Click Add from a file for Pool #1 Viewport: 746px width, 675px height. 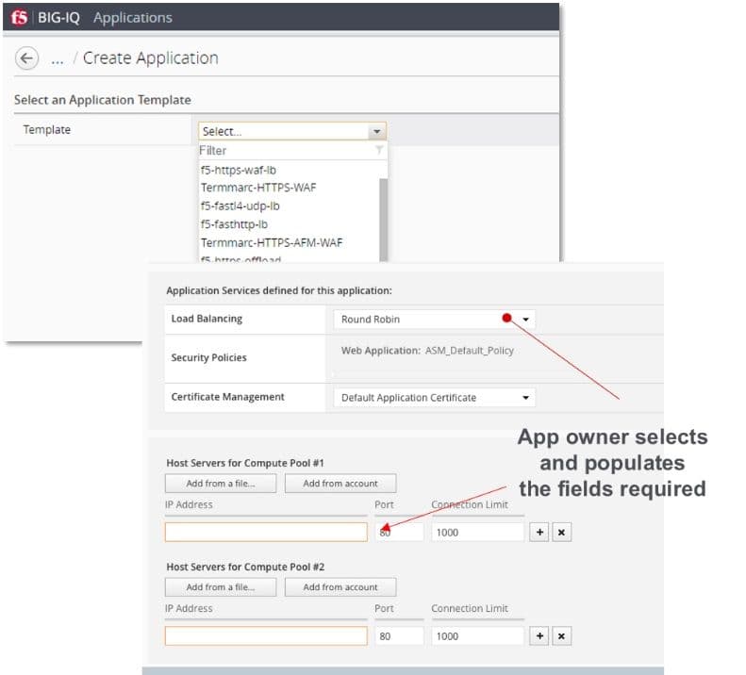(x=221, y=484)
